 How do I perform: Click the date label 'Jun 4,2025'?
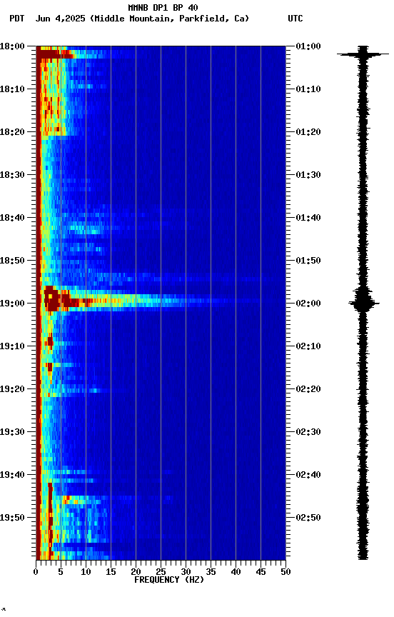(x=60, y=19)
